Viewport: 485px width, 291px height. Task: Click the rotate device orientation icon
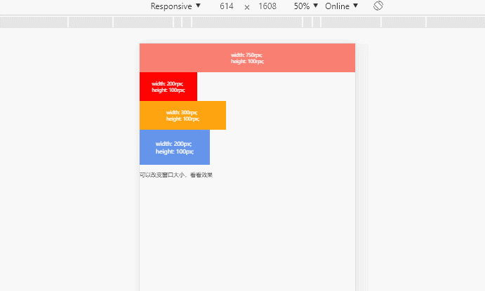(378, 6)
